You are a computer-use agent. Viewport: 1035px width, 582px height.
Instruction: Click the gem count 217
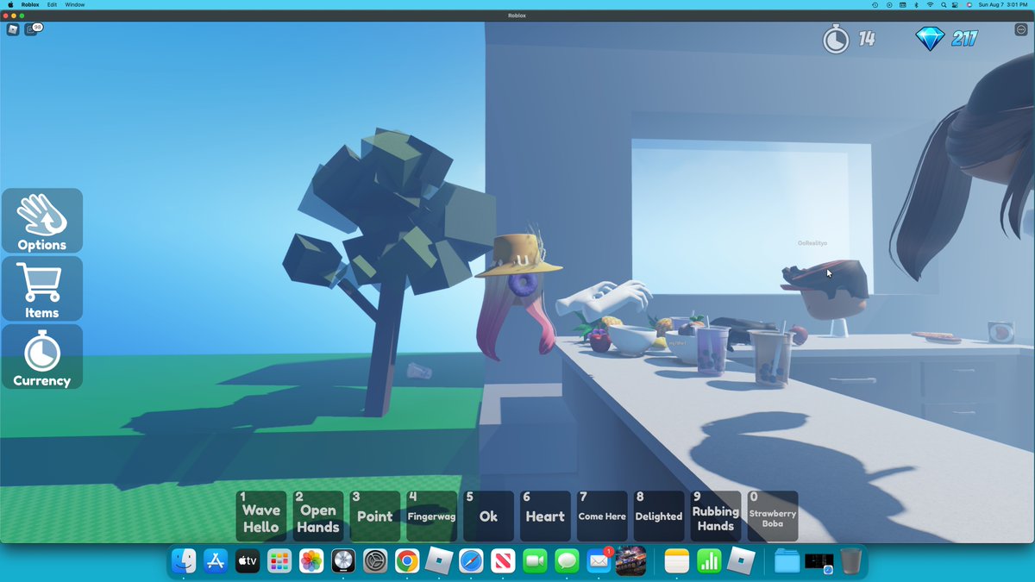pos(964,39)
